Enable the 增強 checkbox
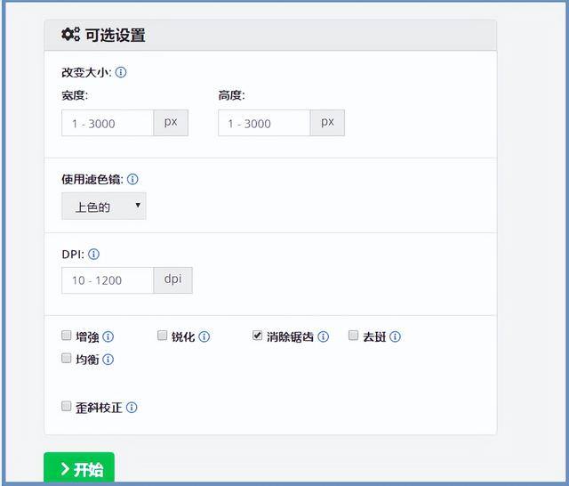 pyautogui.click(x=66, y=336)
